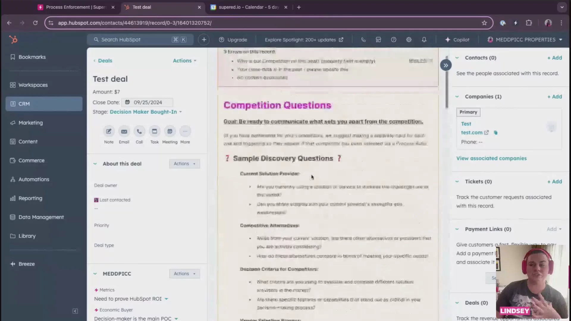Open Payment Links Add dropdown

554,229
